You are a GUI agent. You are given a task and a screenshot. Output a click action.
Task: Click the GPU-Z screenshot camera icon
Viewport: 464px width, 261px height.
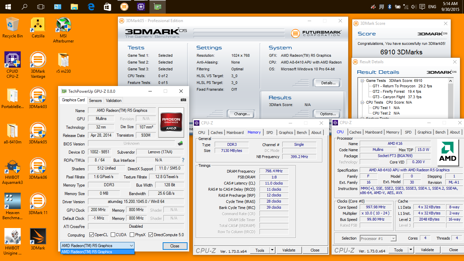(x=183, y=100)
